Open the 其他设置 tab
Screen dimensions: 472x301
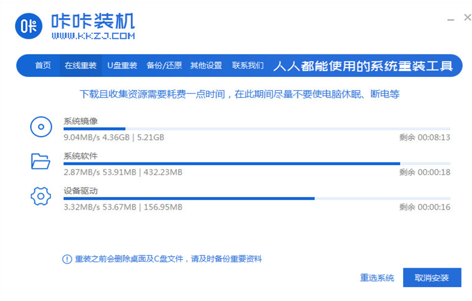click(x=206, y=66)
